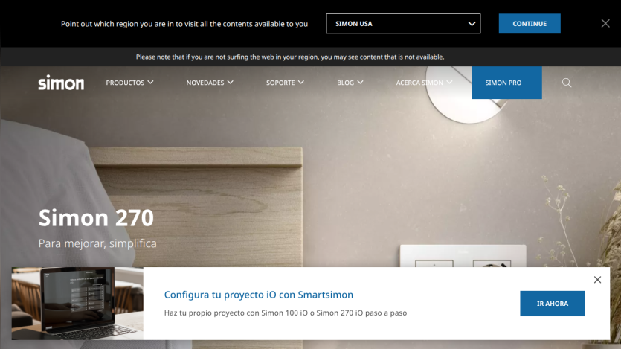
Task: Click the 'Please note' region warning text
Action: (290, 57)
